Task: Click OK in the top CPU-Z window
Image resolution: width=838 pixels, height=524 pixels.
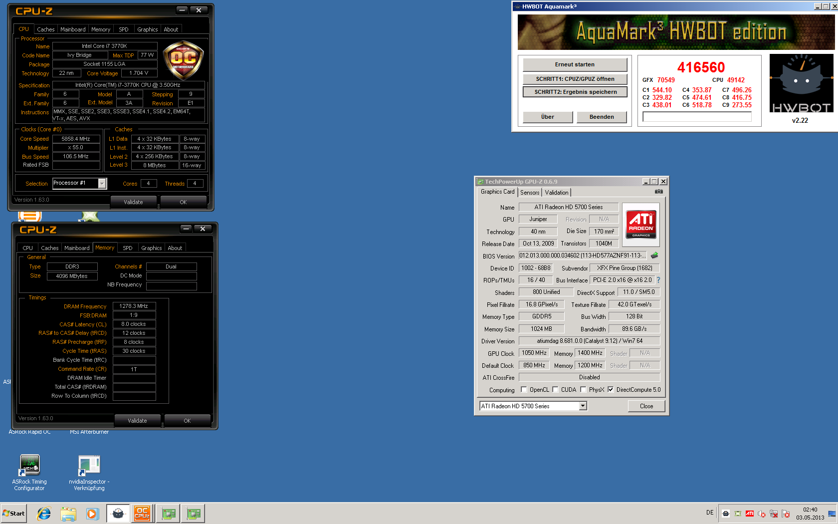Action: pos(183,202)
